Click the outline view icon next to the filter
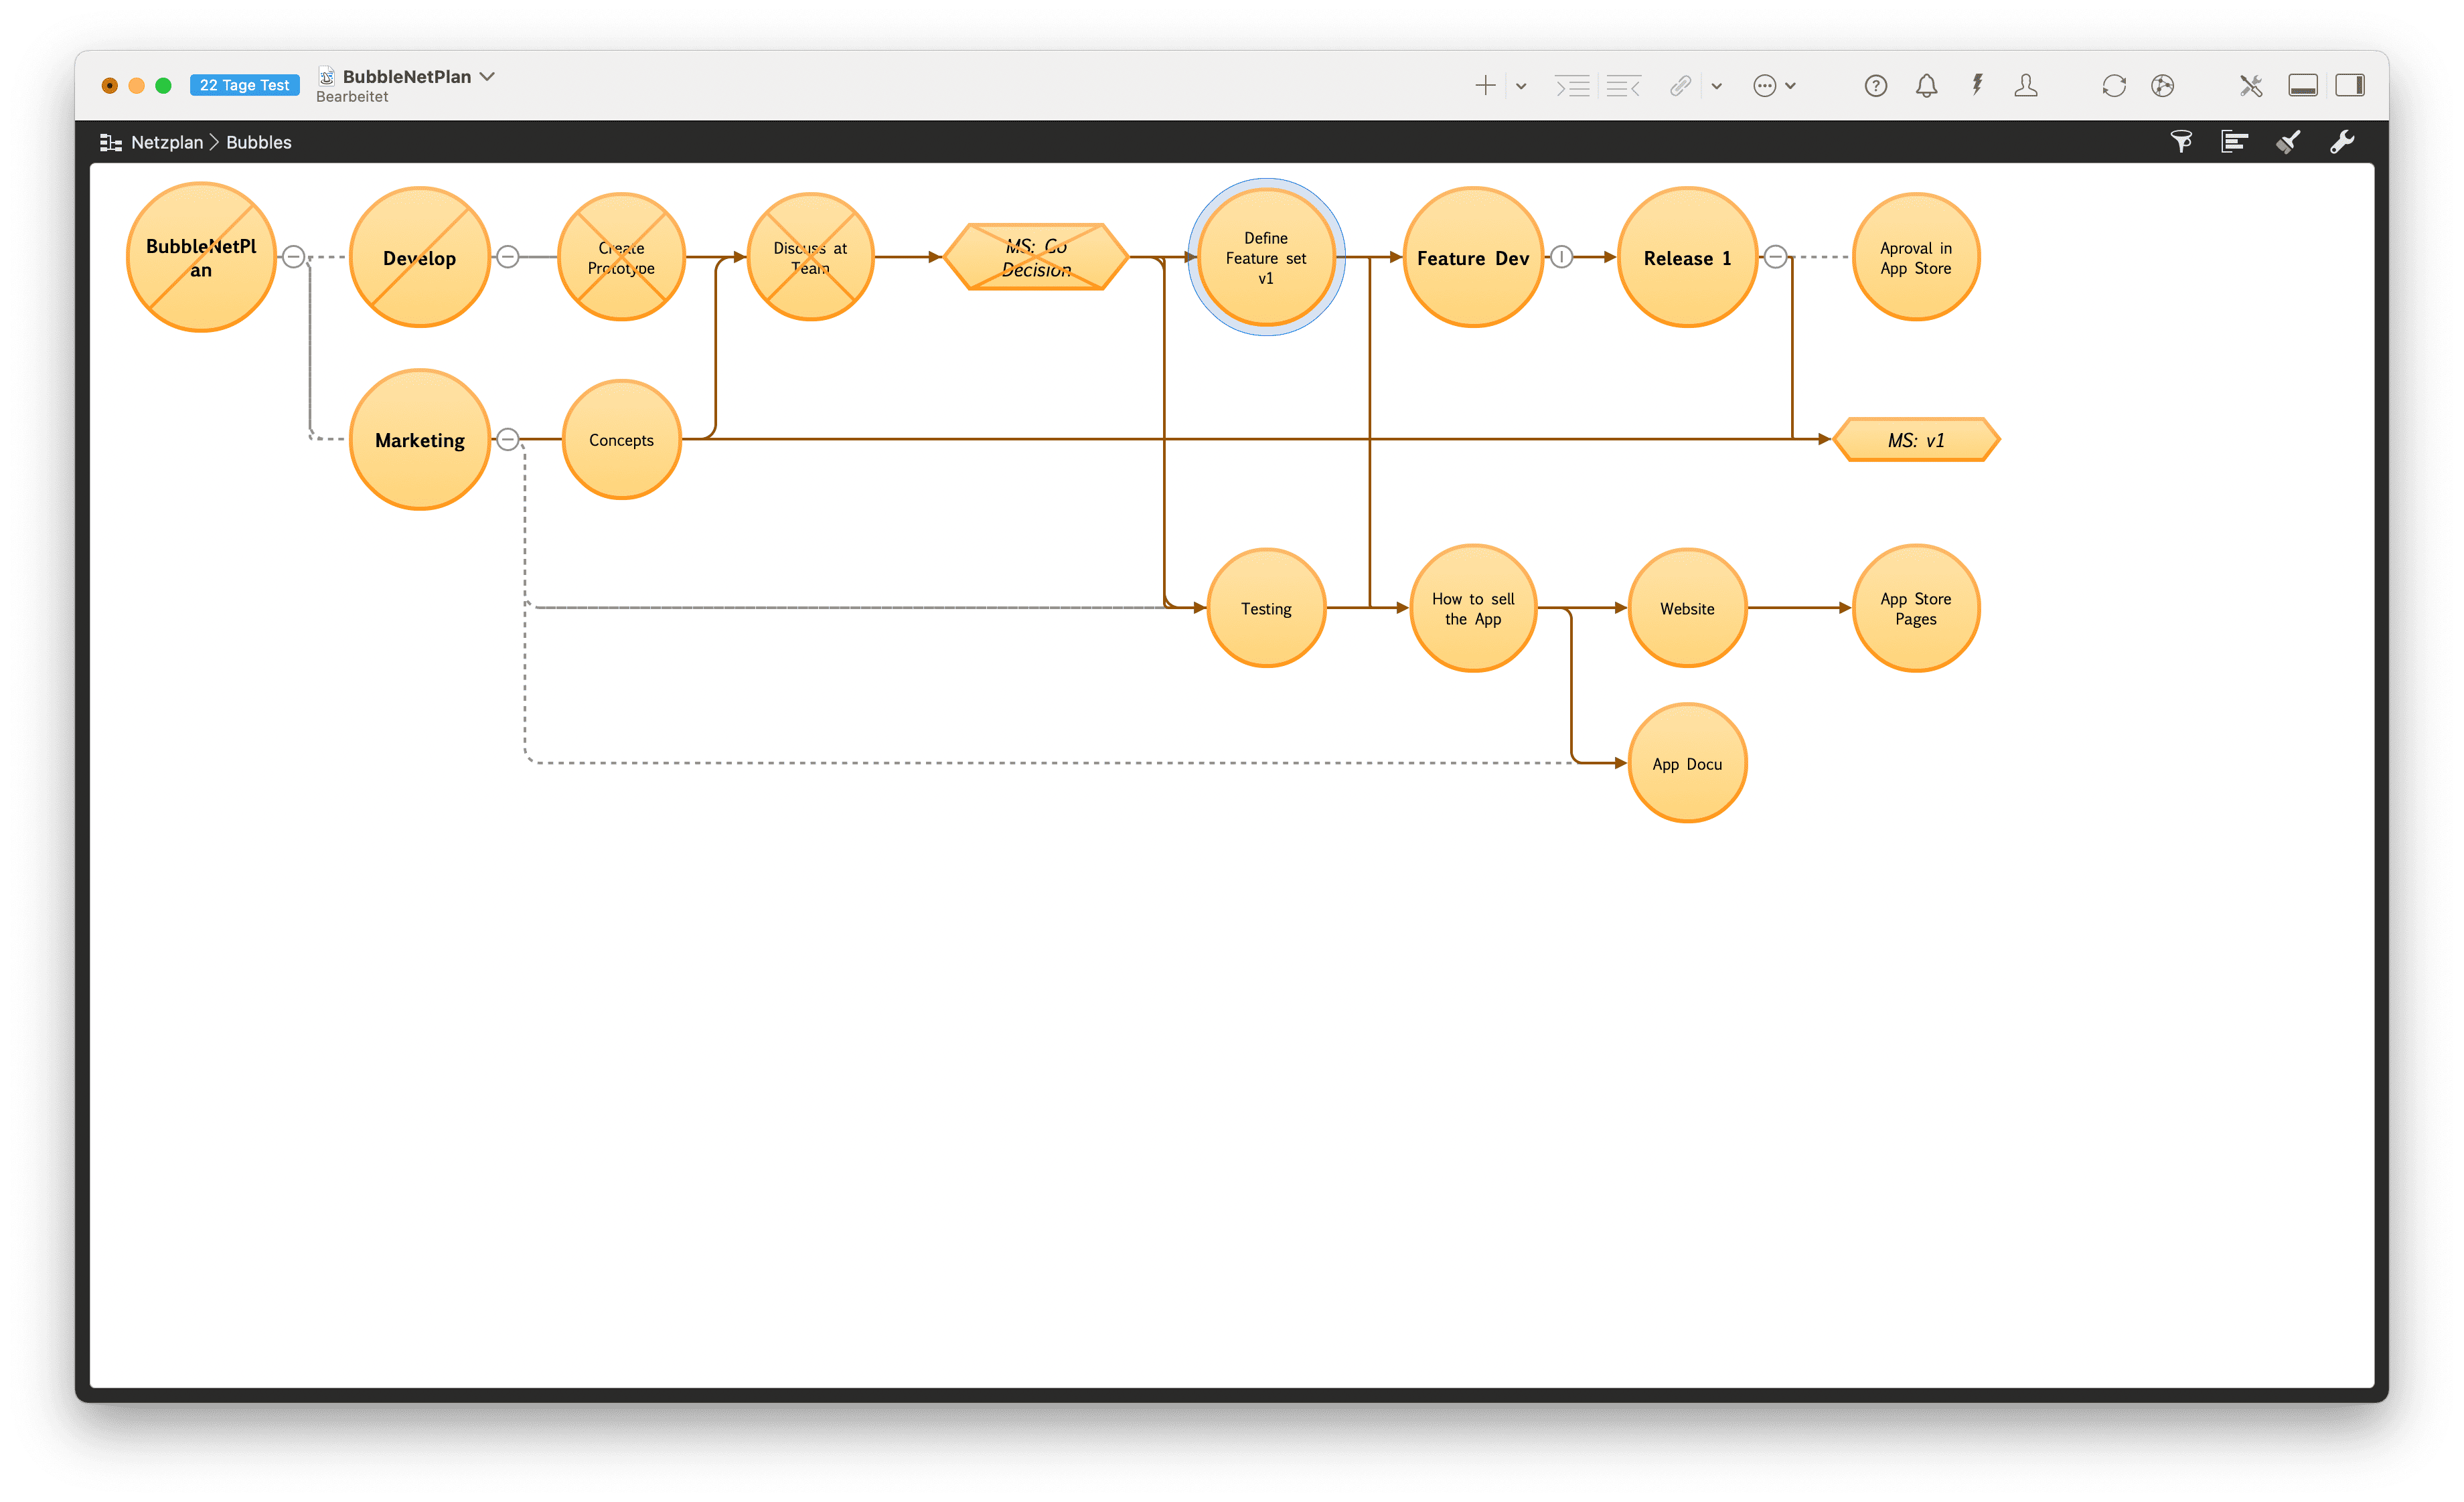Screen dimensions: 2464x1502 point(2234,141)
